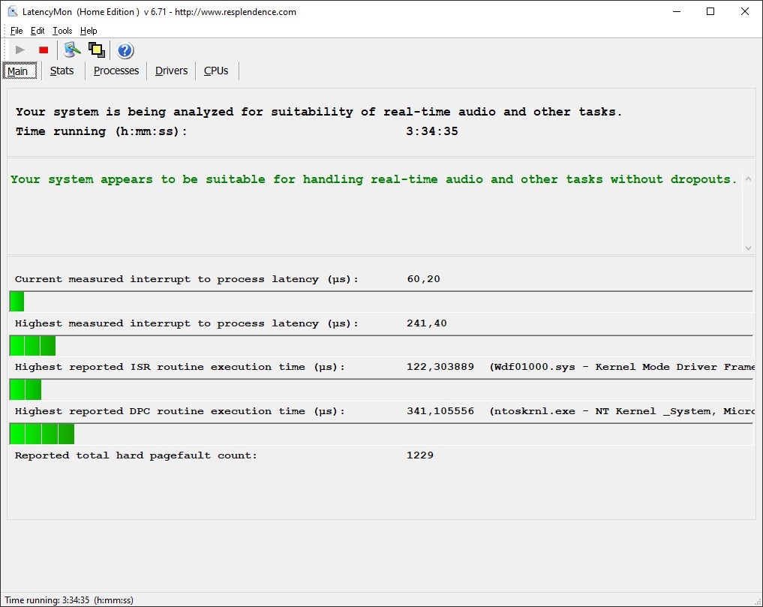The height and width of the screenshot is (607, 763).
Task: Click the green Start monitoring play icon
Action: [20, 50]
